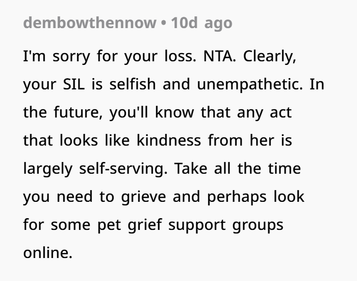Click the phrase "any act"
Image resolution: width=357 pixels, height=281 pixels.
click(265, 112)
